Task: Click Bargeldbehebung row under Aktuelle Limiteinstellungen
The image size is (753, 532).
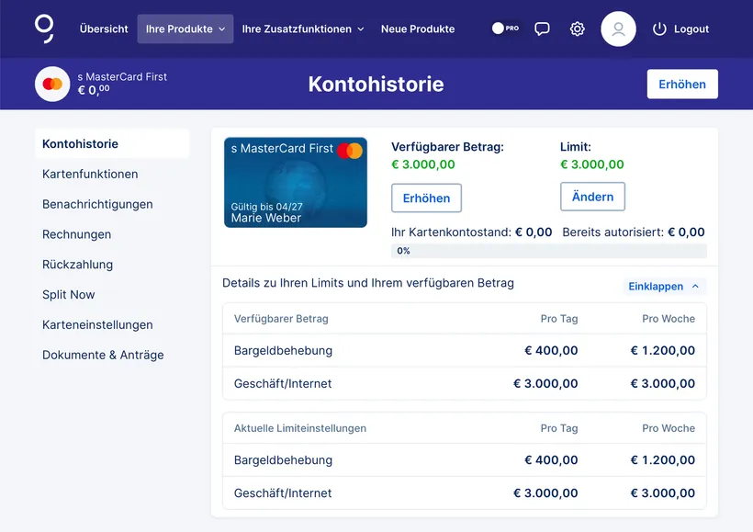Action: [x=465, y=460]
